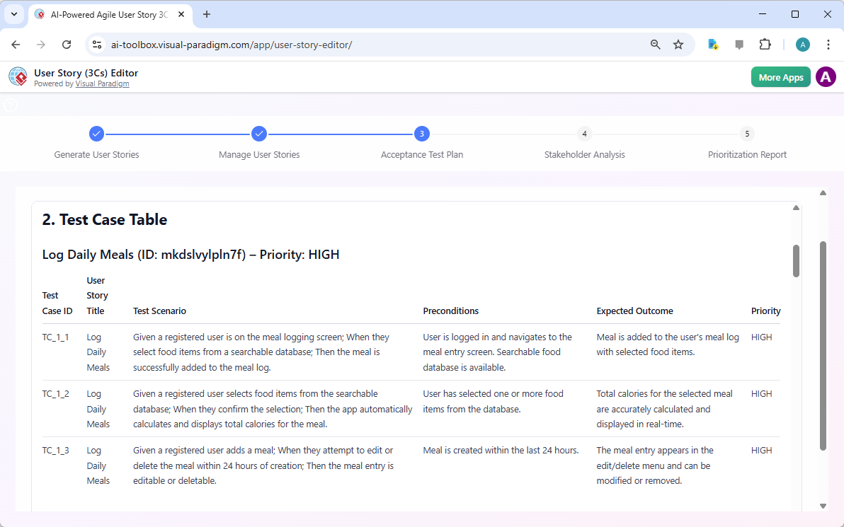Click the zoom magnifier in the address bar

(x=655, y=44)
